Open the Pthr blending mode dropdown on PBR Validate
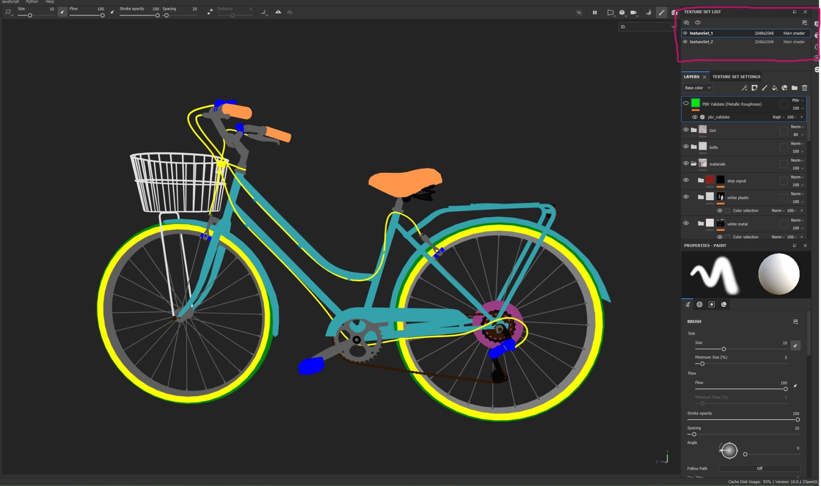 pyautogui.click(x=796, y=100)
